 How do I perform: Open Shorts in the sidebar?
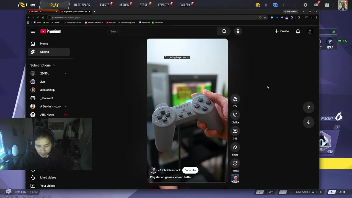pos(49,52)
